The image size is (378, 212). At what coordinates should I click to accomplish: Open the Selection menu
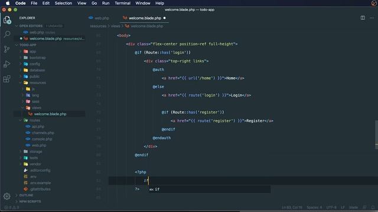[x=63, y=3]
